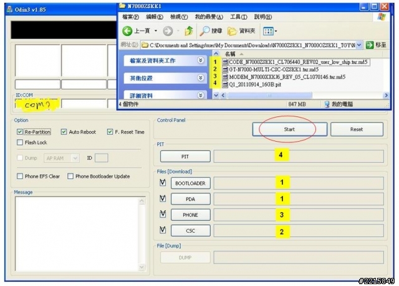Click the CODE_N7000ZSKK1 file icon
This screenshot has width=399, height=286.
(225, 62)
